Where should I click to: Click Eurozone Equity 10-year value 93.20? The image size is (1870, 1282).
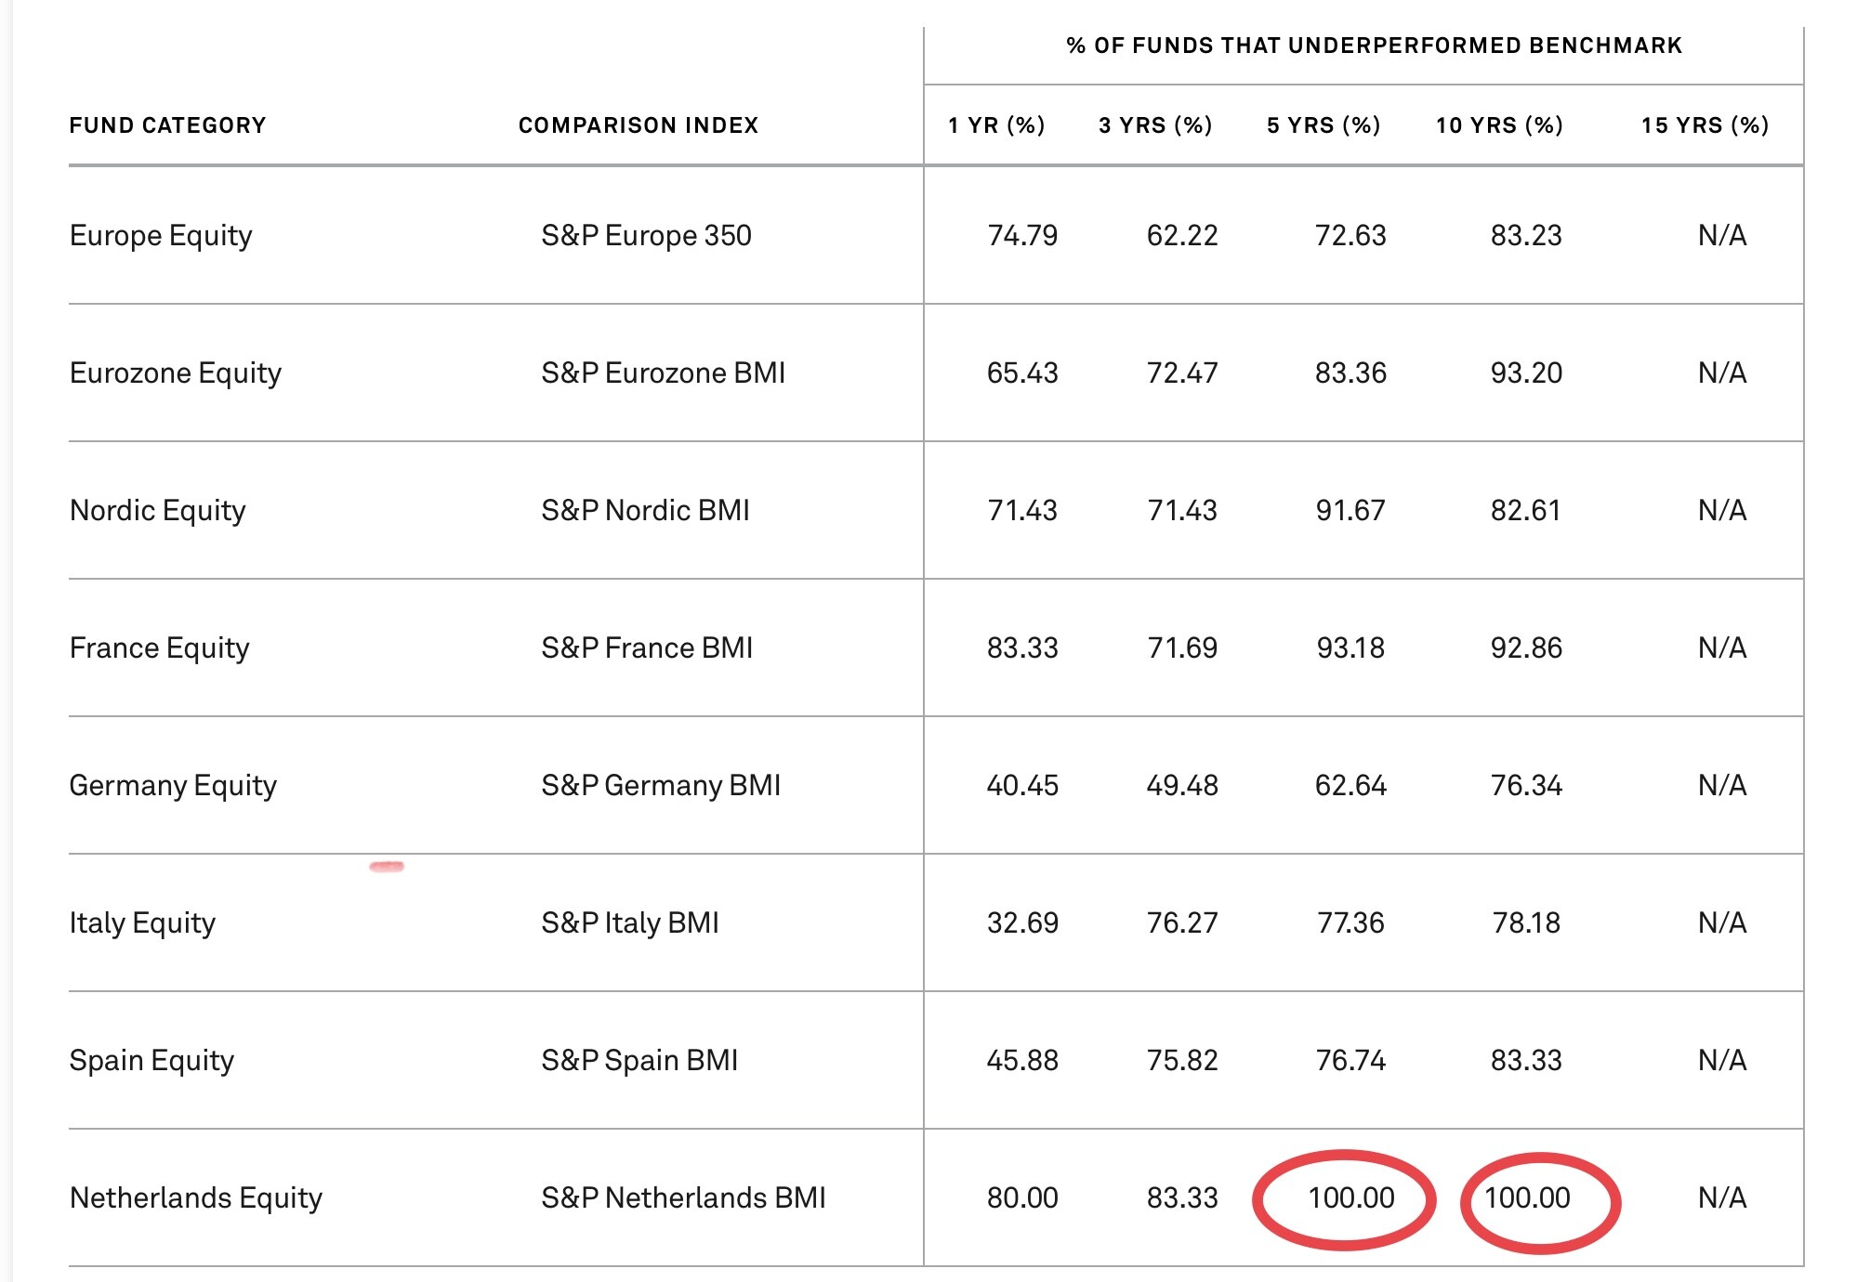(1526, 373)
